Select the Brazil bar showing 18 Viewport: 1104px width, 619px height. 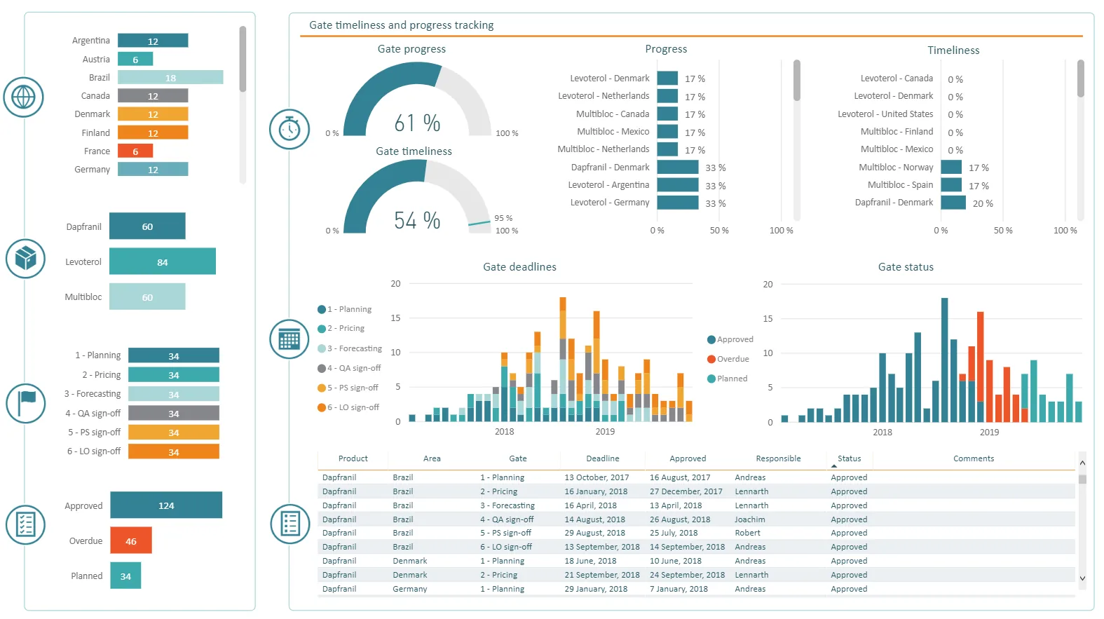pyautogui.click(x=170, y=77)
